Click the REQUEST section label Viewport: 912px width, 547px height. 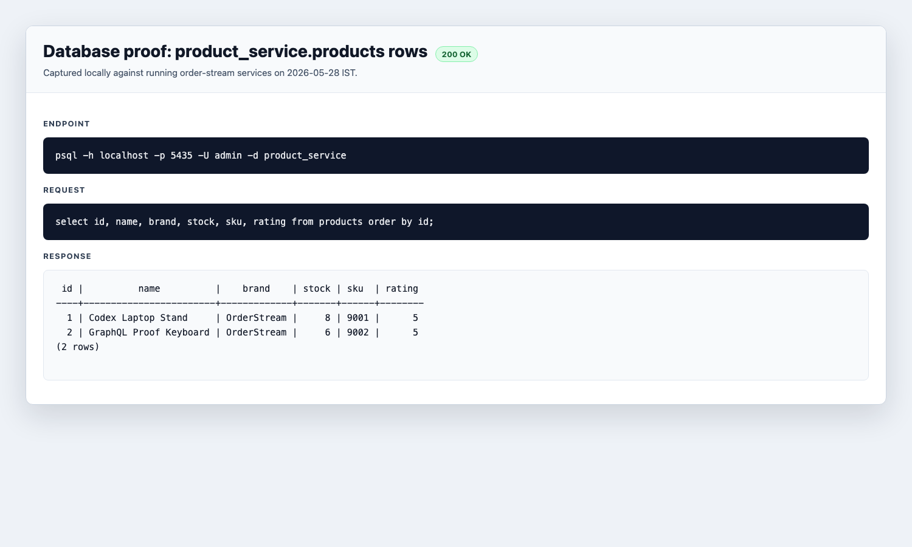pyautogui.click(x=64, y=190)
